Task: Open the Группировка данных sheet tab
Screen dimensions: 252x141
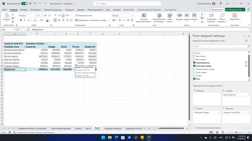Action: coord(61,128)
